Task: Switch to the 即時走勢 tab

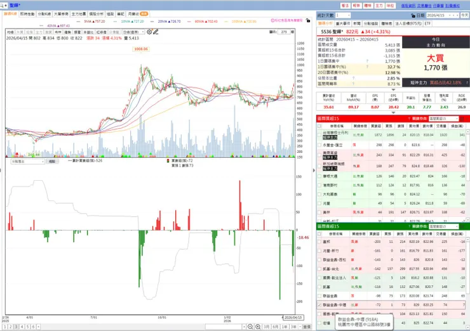Action: pos(27,14)
